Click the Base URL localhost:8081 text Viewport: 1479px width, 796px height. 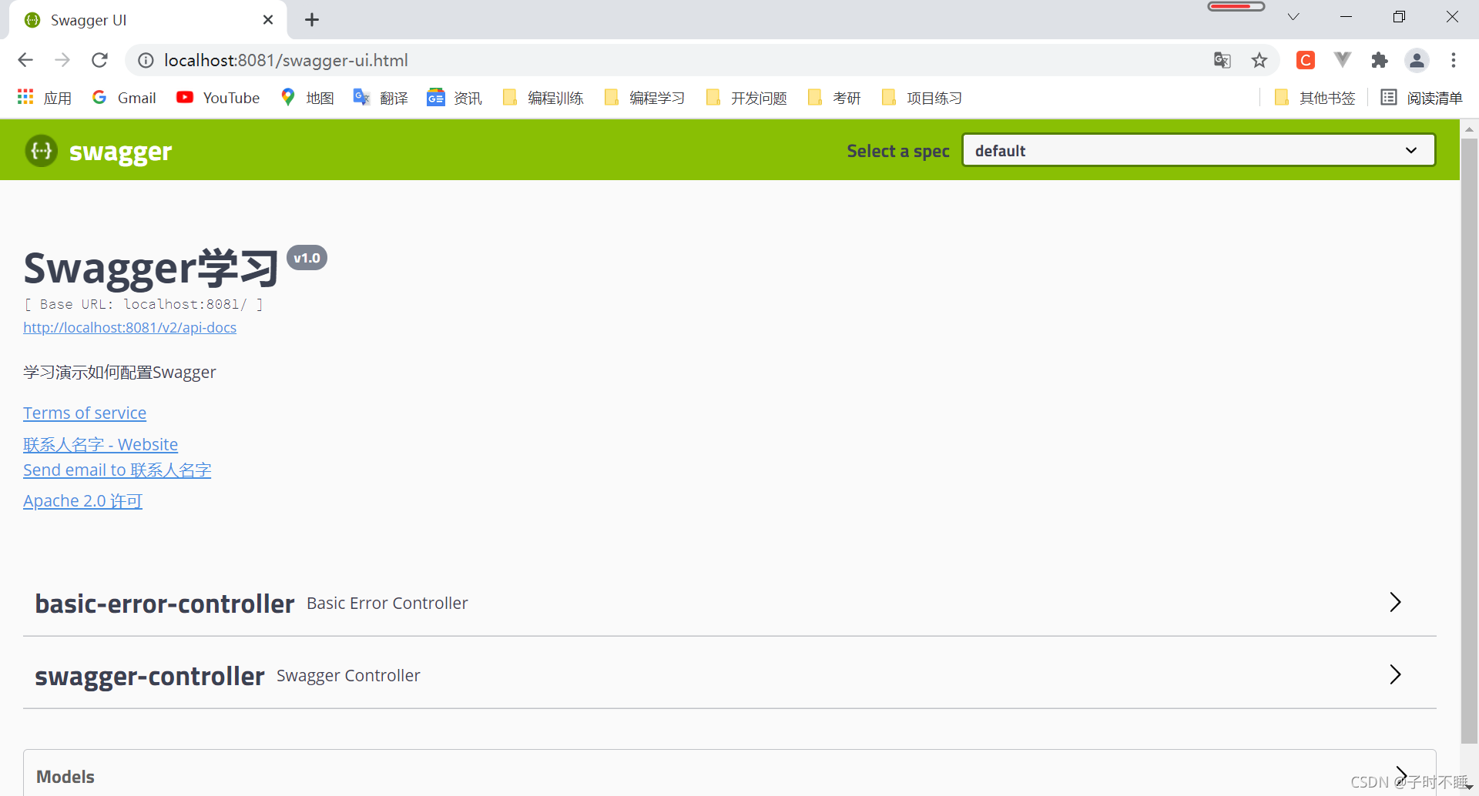144,304
